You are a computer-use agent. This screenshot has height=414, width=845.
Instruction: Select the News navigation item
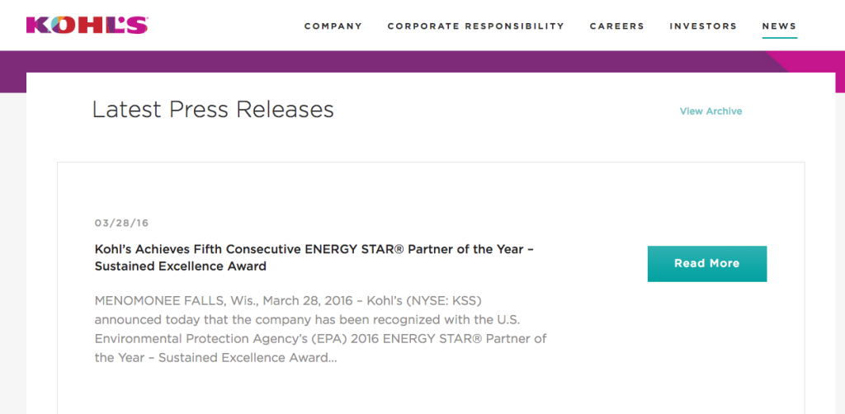[x=779, y=26]
